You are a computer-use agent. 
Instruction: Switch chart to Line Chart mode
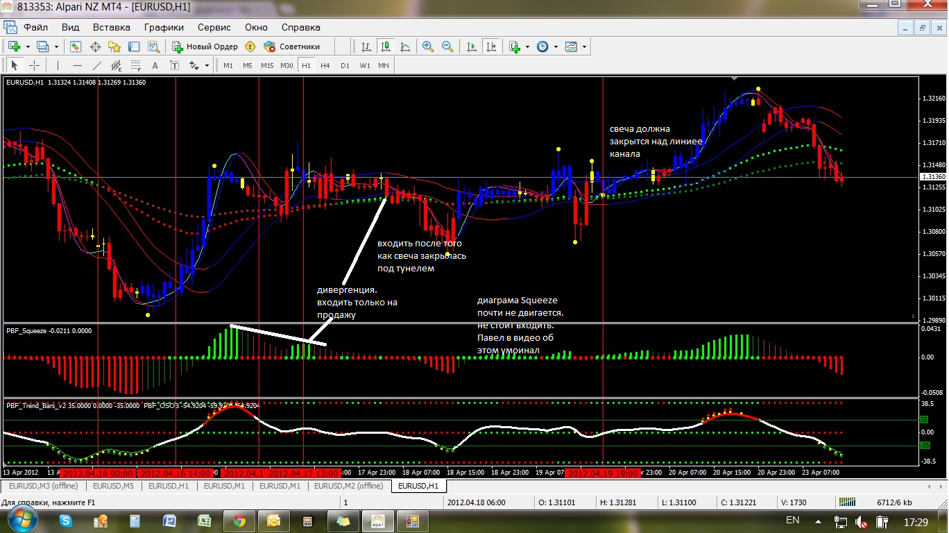[x=404, y=46]
